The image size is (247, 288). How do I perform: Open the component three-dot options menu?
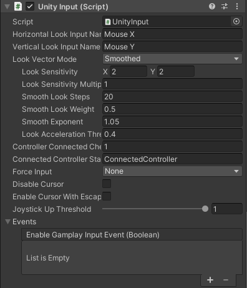point(237,6)
